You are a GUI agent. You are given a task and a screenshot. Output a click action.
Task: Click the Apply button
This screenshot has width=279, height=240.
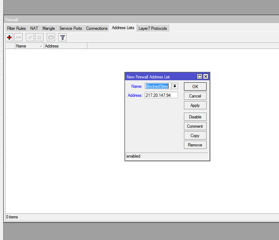[x=195, y=105]
